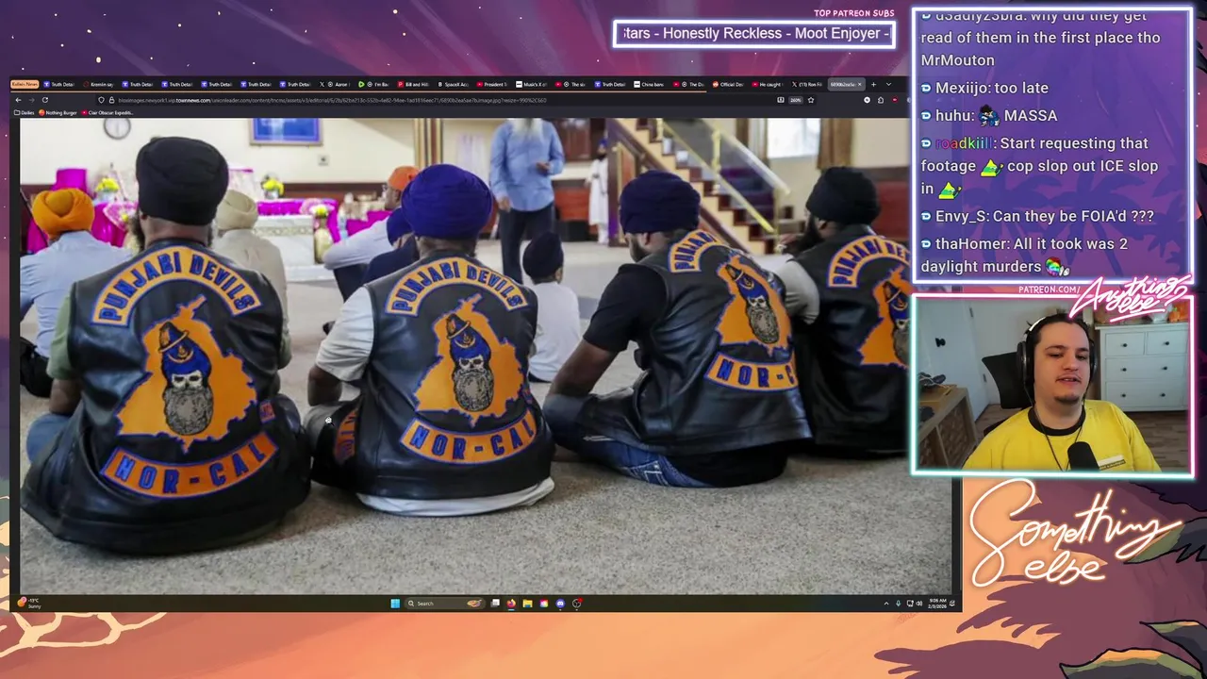This screenshot has width=1207, height=679.
Task: Click the white circular extension icon in toolbar
Action: (x=867, y=100)
